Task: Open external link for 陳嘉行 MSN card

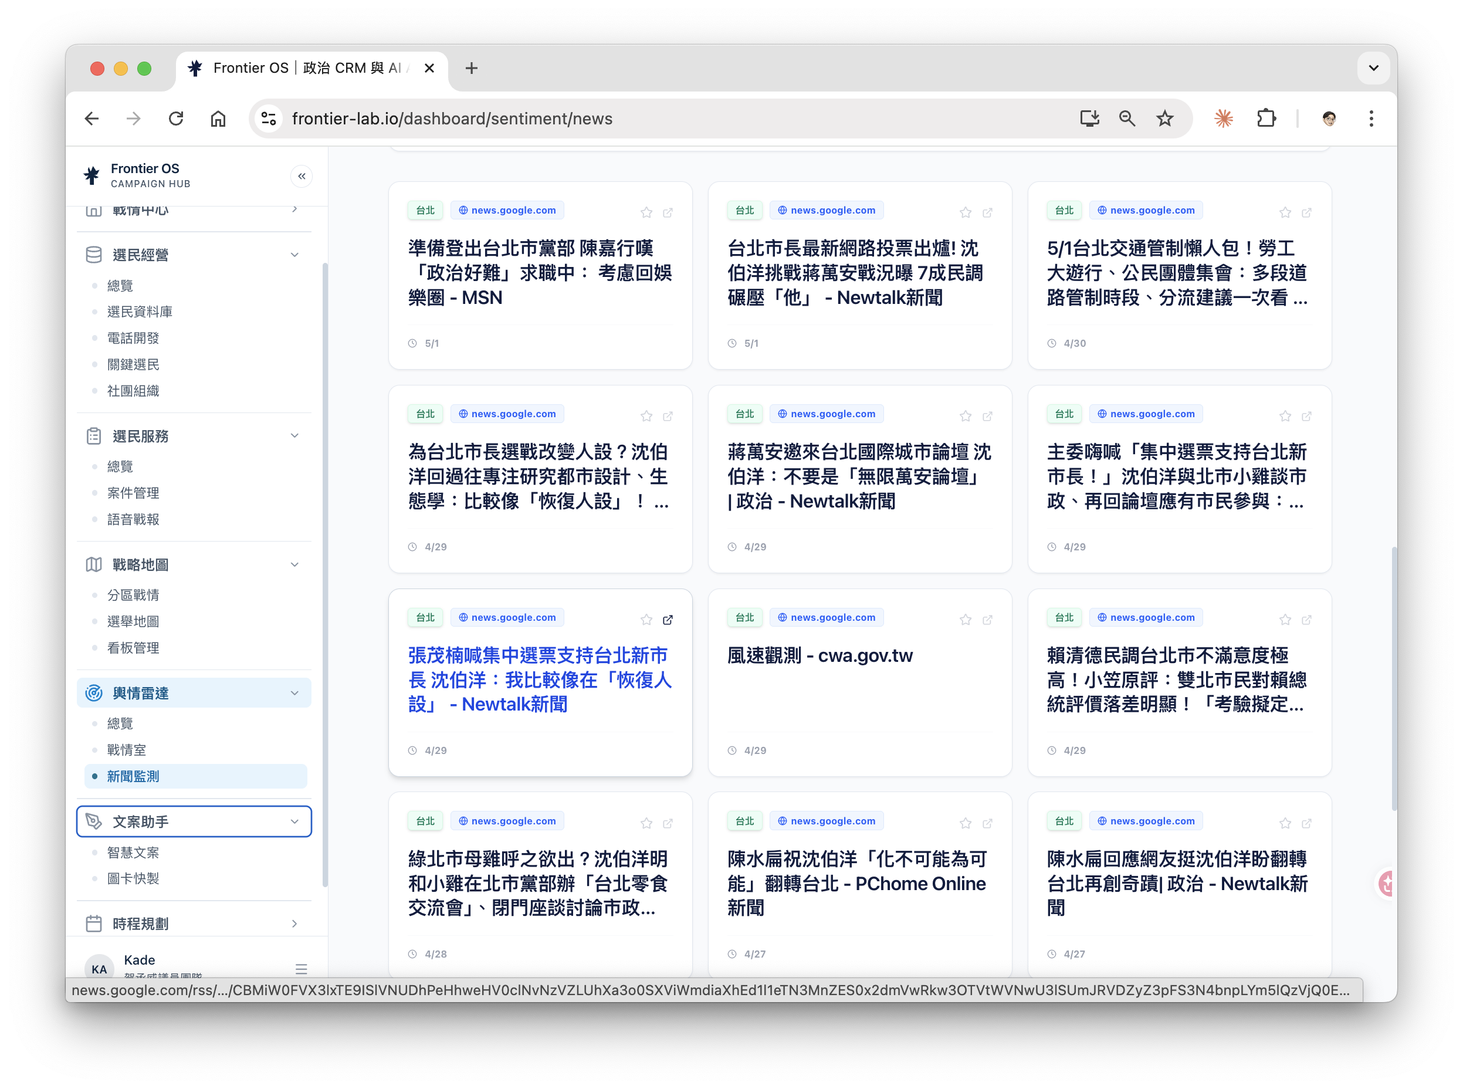Action: (668, 212)
